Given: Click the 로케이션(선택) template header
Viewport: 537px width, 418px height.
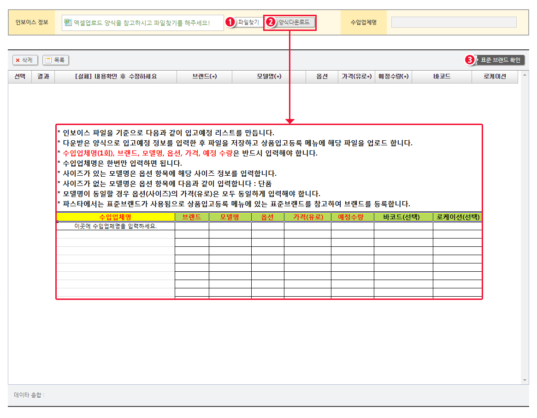Looking at the screenshot, I should point(458,217).
